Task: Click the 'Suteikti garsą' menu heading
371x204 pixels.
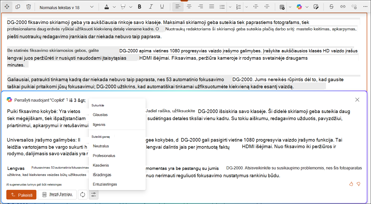Action: (x=101, y=137)
